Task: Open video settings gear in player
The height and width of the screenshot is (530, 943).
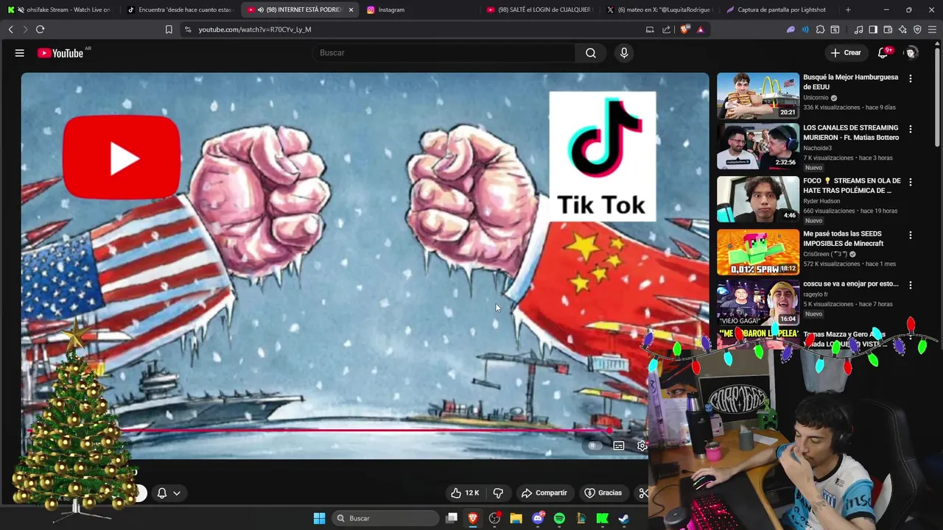Action: click(x=642, y=445)
